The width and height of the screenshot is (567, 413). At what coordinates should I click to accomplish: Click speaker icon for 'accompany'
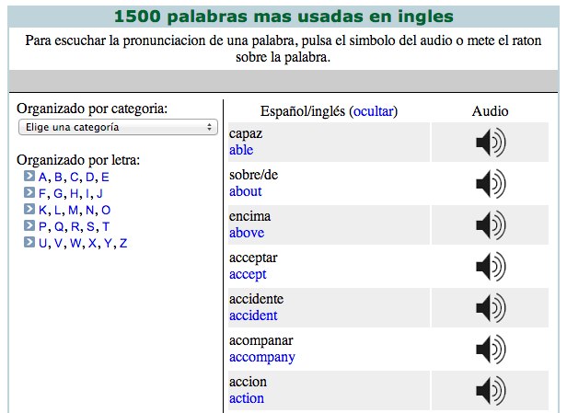point(490,350)
